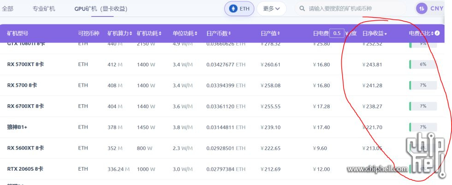Image resolution: width=452 pixels, height=185 pixels.
Task: Open the RX 5700XT 8卡 miner
Action: (25, 64)
